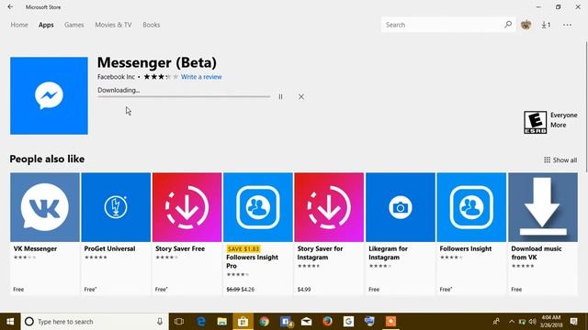
Task: Open the Books tab
Action: tap(151, 25)
